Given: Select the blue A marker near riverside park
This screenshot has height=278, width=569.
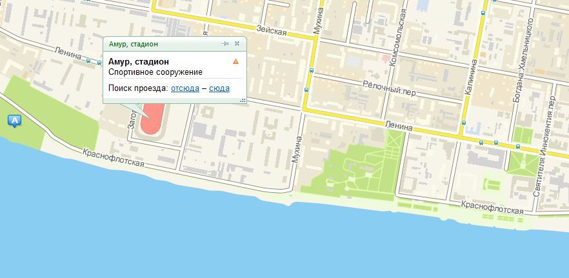Looking at the screenshot, I should coord(14,121).
